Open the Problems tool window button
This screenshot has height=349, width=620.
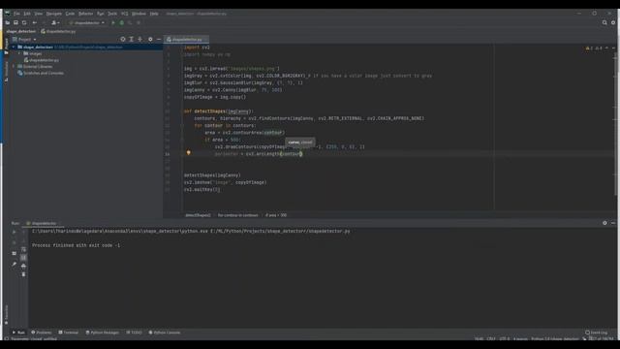tap(42, 333)
